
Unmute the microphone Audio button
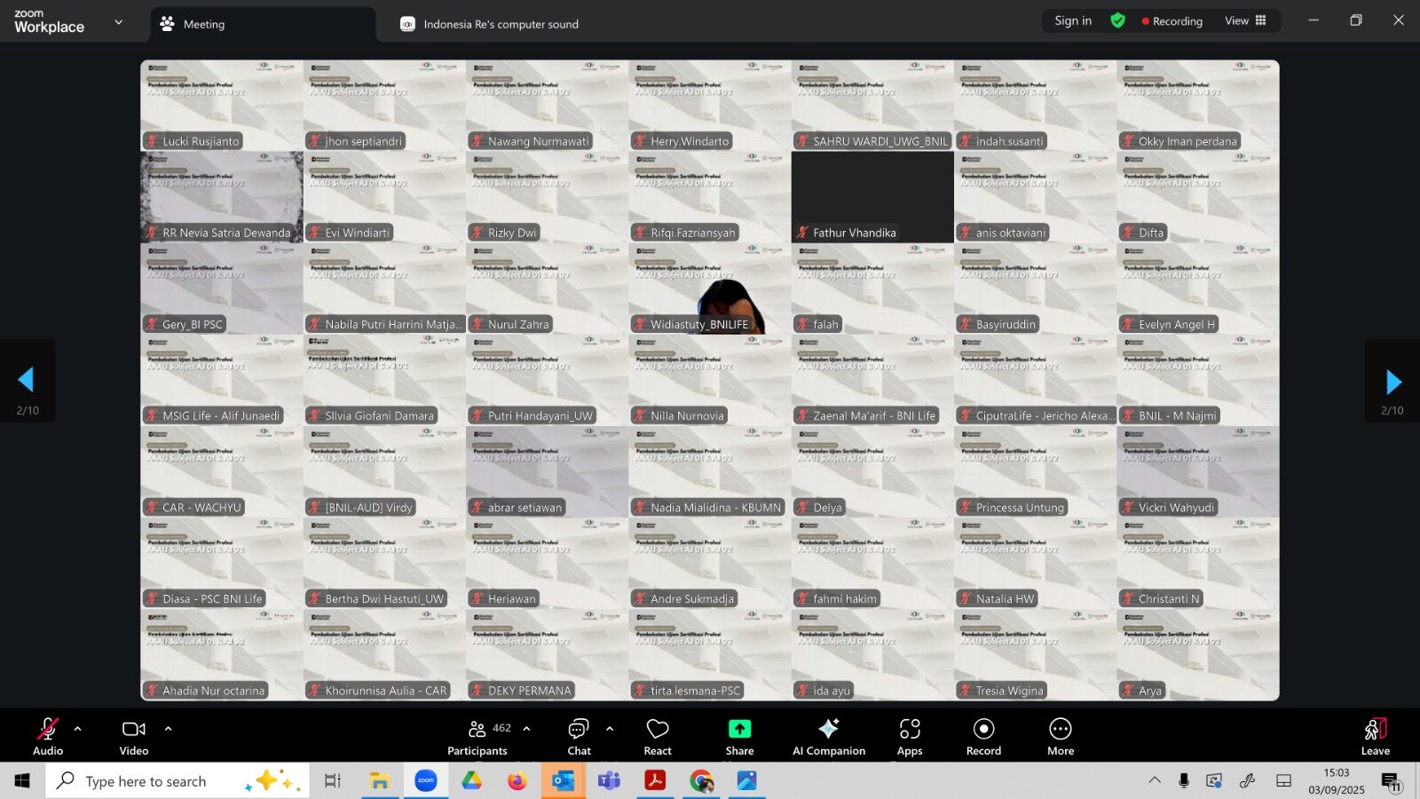coord(47,730)
